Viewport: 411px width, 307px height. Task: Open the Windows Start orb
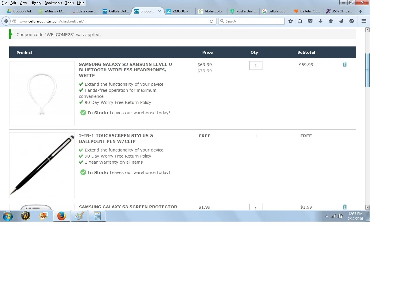8,216
